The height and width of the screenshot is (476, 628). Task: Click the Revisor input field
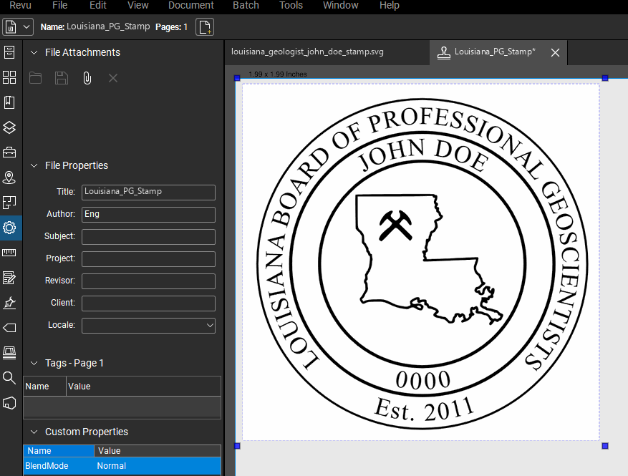point(149,281)
